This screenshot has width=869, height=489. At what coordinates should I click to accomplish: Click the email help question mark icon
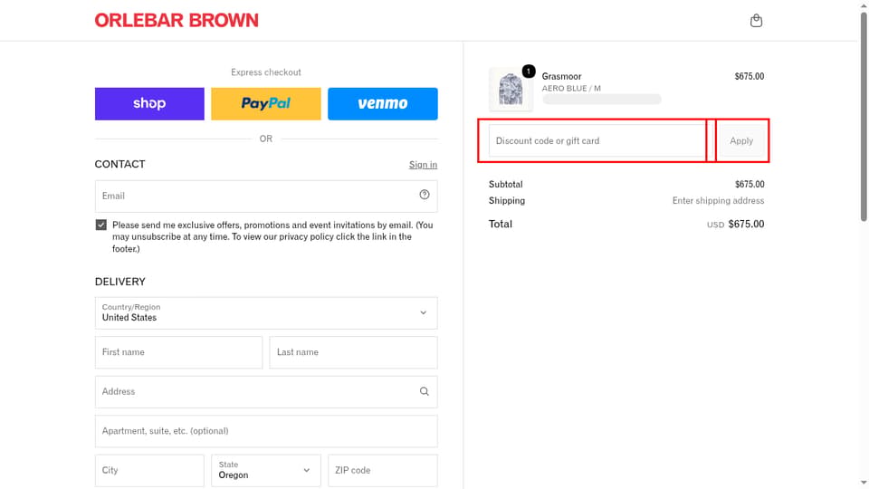(424, 195)
